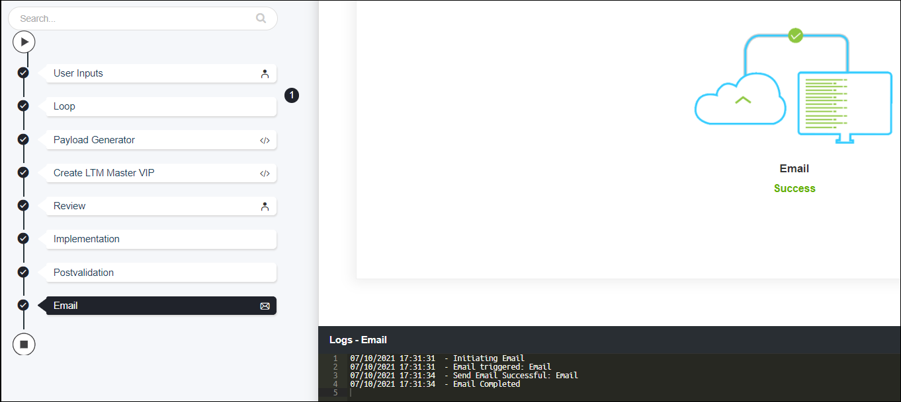901x402 pixels.
Task: Click the checkmark circle beside Review
Action: [x=23, y=205]
